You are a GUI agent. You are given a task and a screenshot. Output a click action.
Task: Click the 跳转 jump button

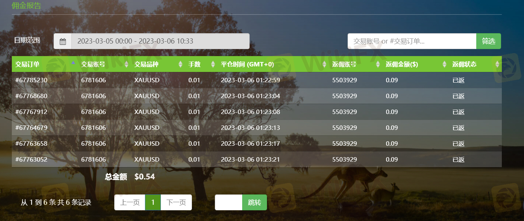254,202
